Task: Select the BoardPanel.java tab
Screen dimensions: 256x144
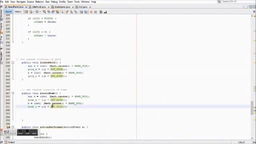Action: (x=16, y=7)
